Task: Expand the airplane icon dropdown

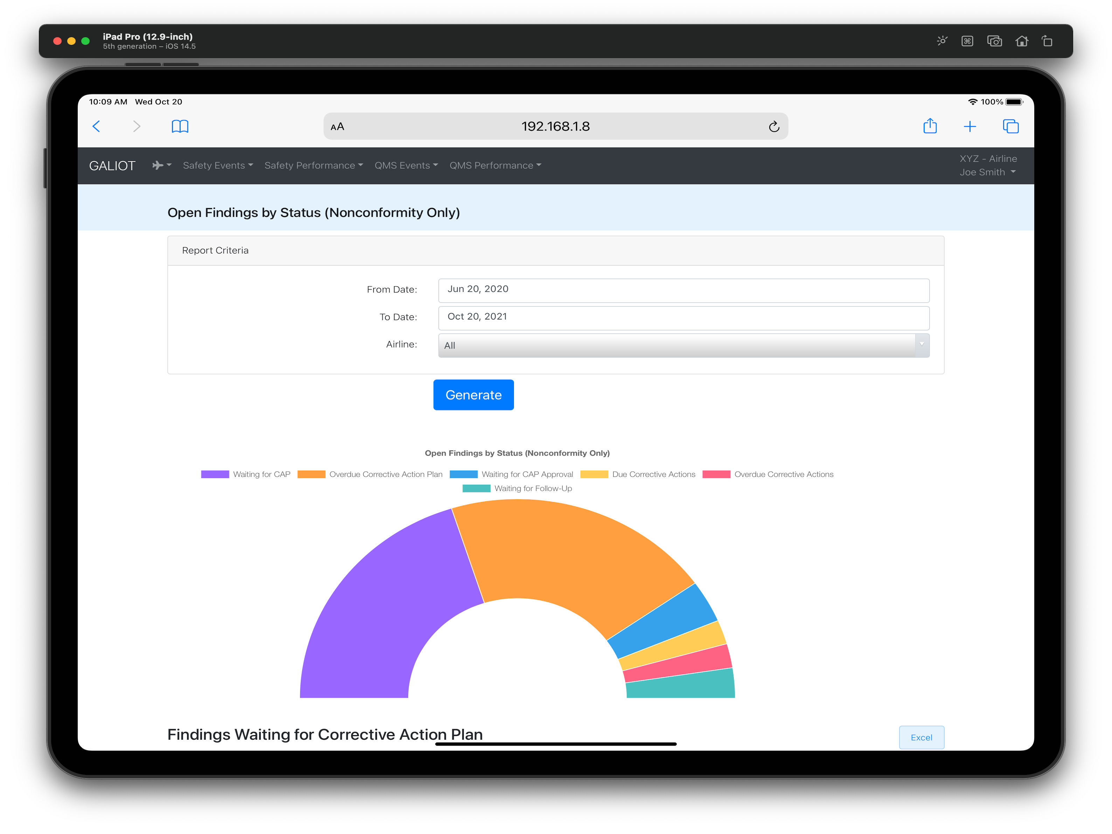Action: [161, 165]
